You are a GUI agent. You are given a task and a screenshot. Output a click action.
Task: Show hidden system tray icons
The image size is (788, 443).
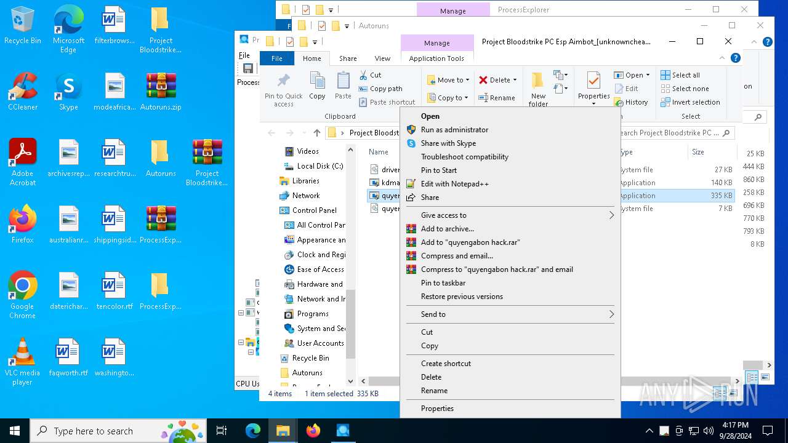click(x=649, y=431)
